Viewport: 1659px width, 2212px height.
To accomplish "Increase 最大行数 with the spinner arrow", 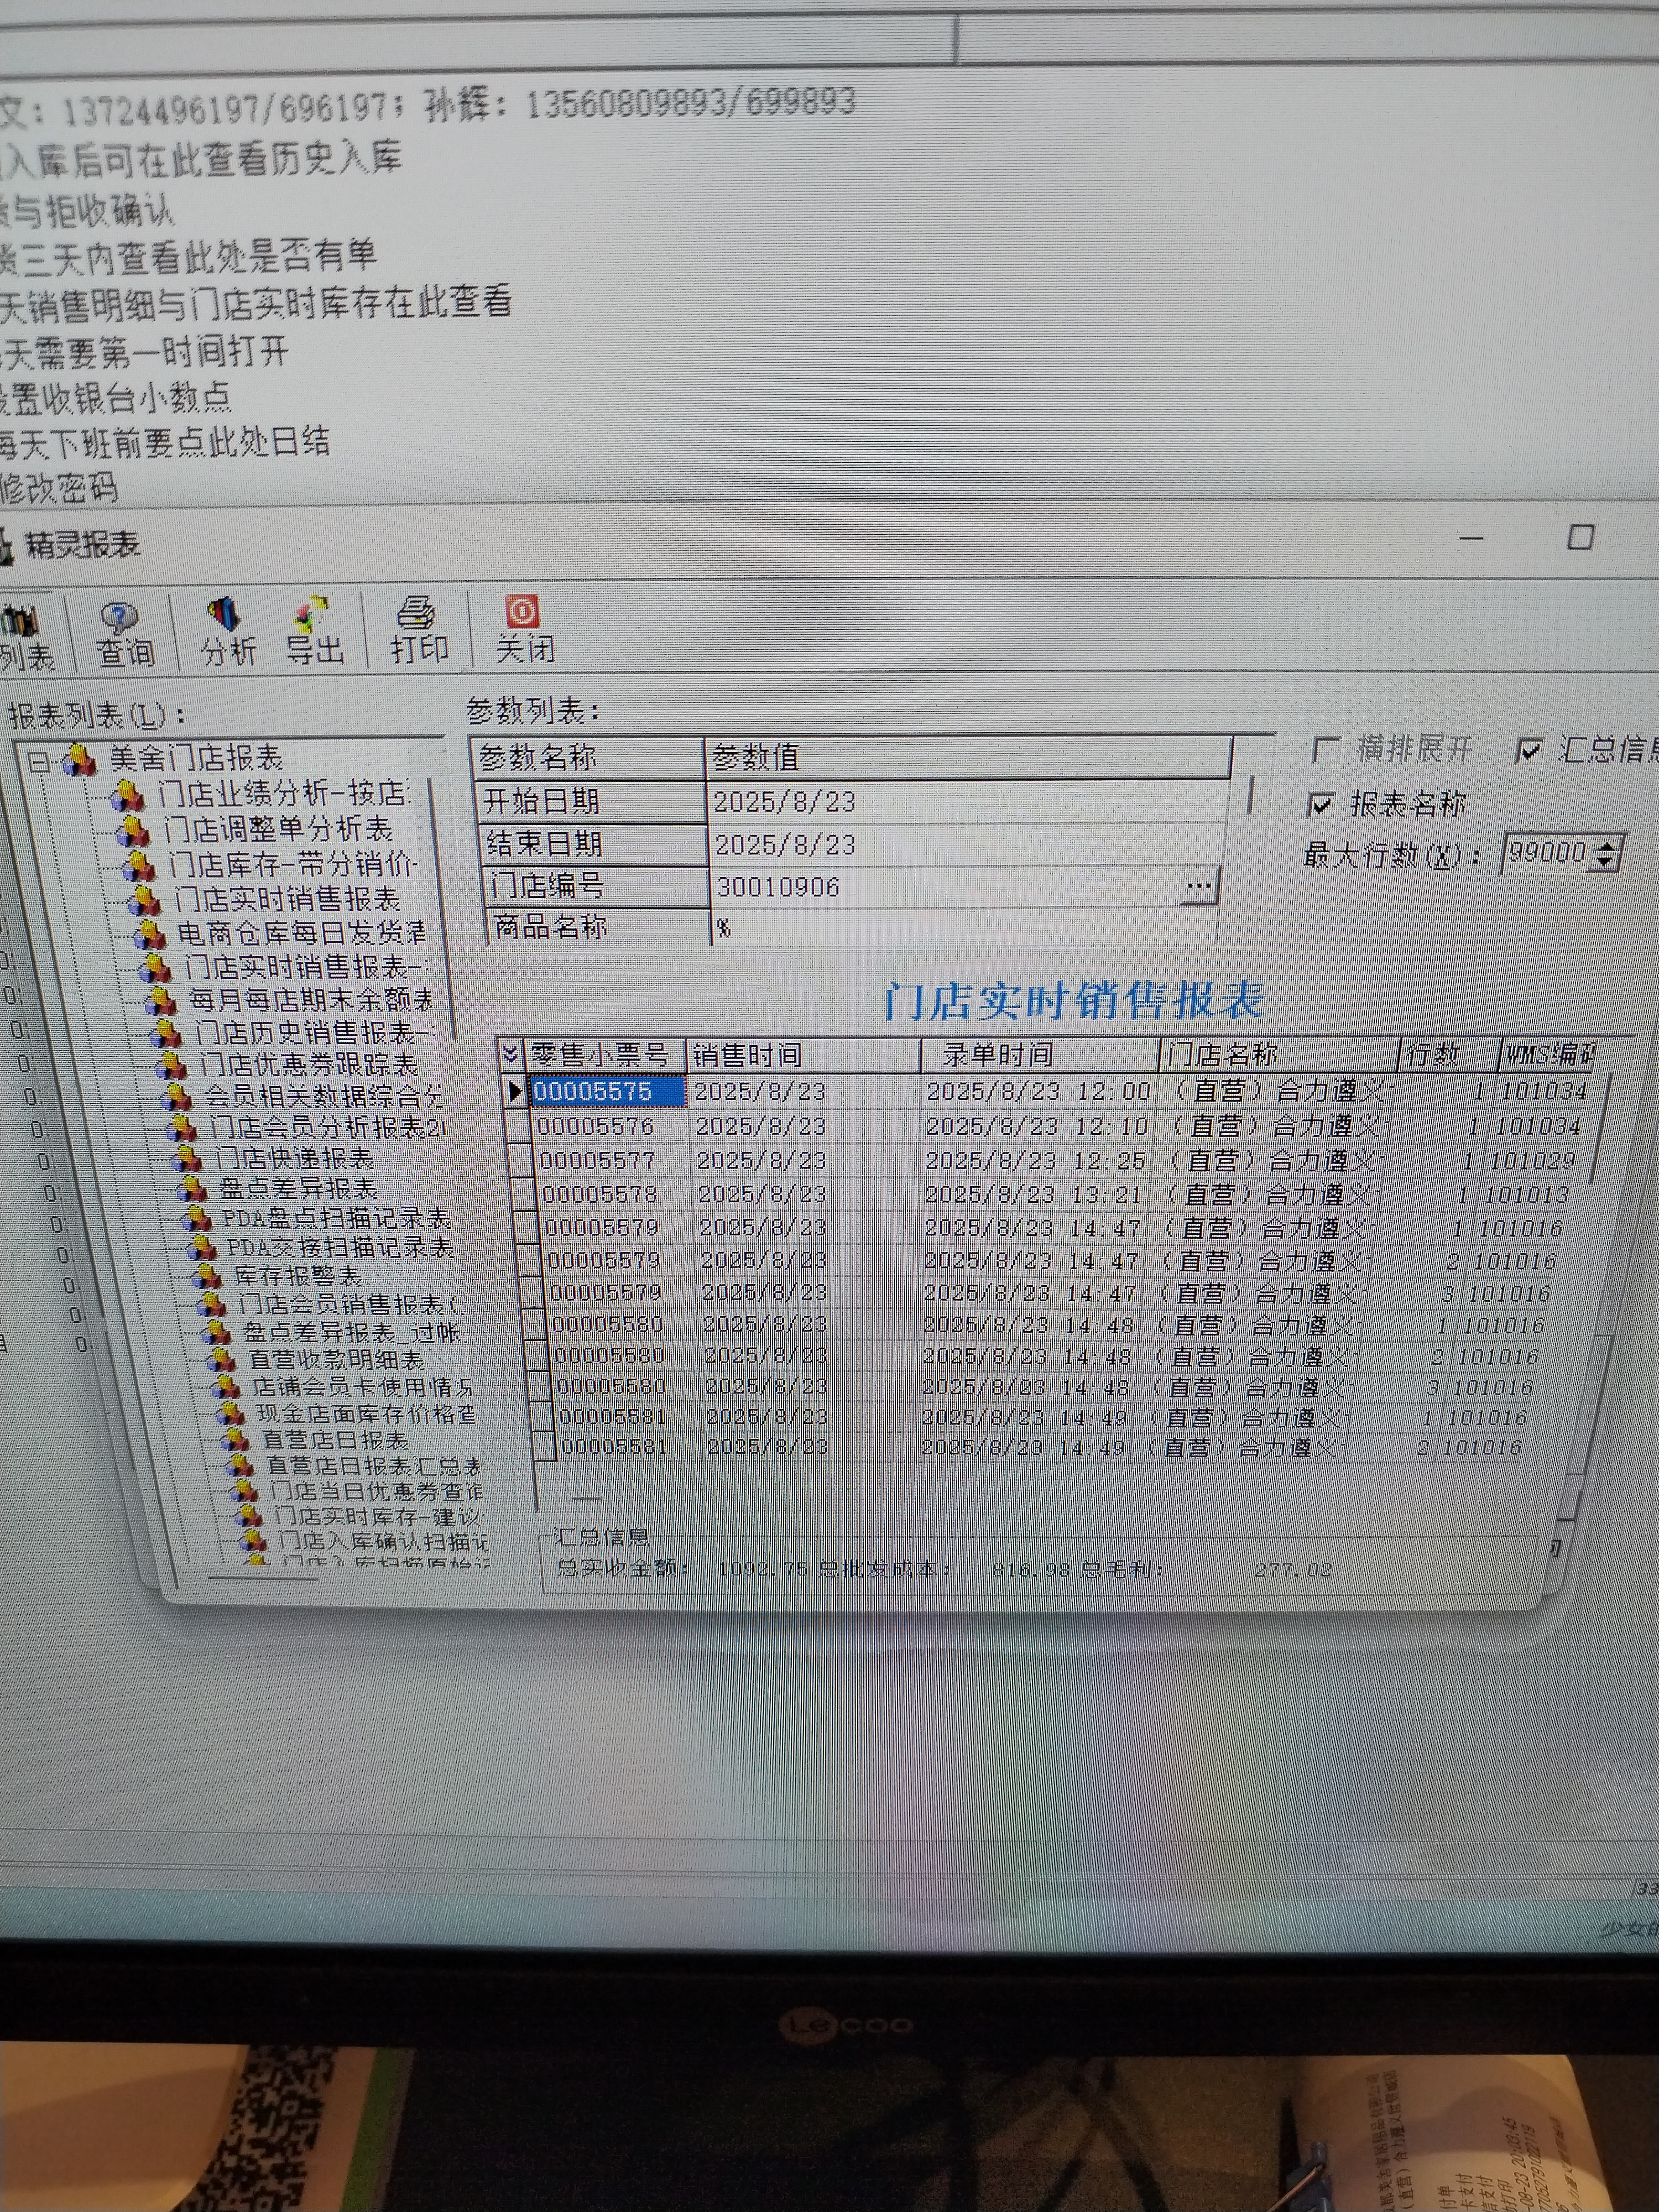I will pos(1607,846).
